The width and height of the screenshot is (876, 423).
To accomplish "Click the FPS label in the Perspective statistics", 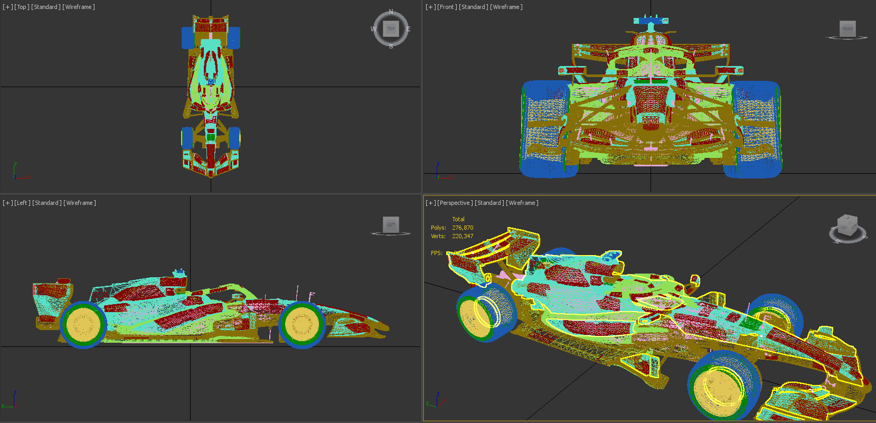I will point(436,253).
